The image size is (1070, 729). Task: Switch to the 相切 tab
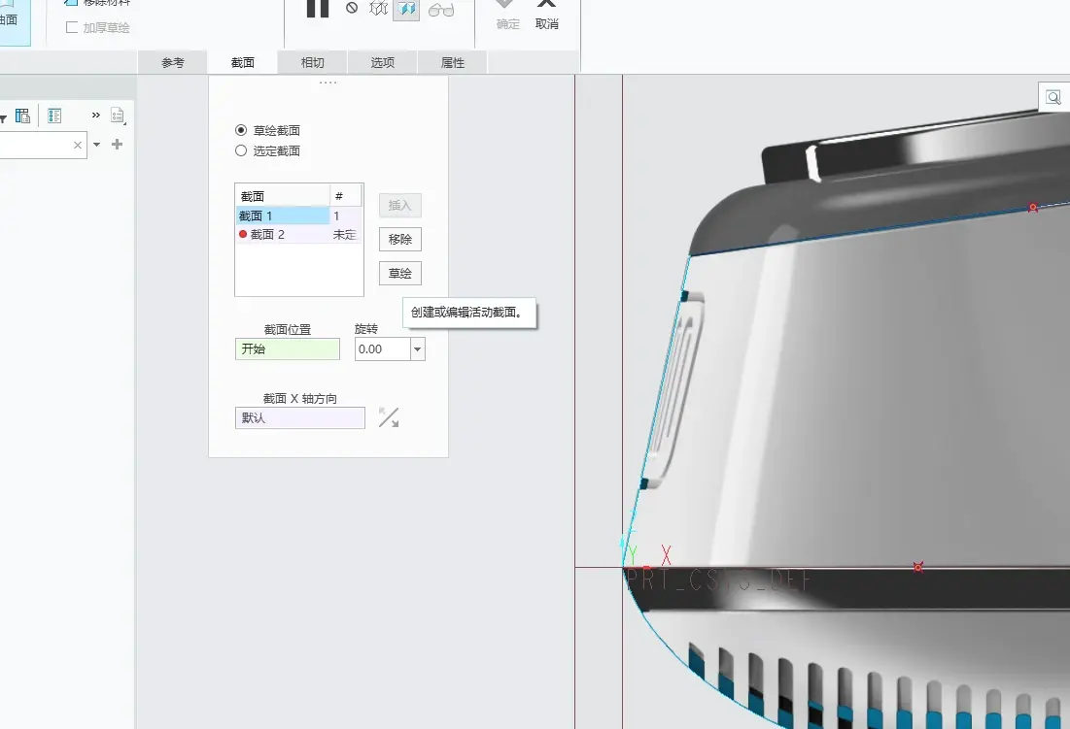313,62
